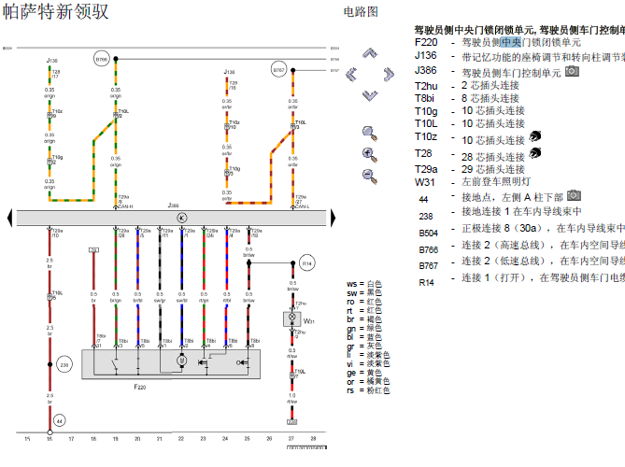Click the plain magnifier reset-zoom icon

pos(370,134)
